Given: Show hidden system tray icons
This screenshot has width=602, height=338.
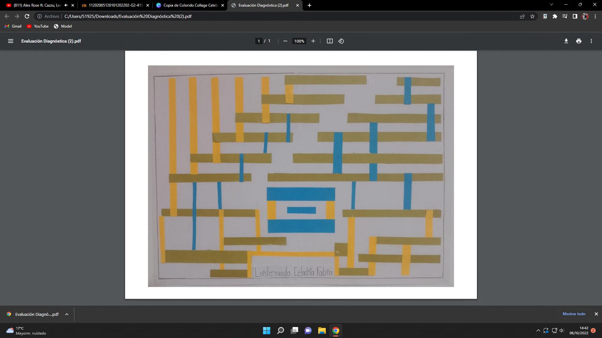Looking at the screenshot, I should [538, 330].
